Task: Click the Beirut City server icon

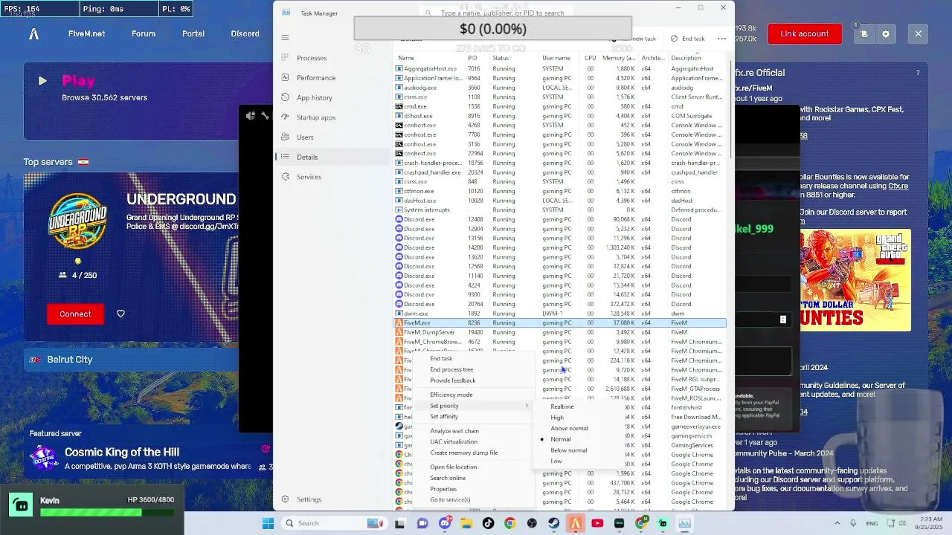Action: (x=35, y=360)
